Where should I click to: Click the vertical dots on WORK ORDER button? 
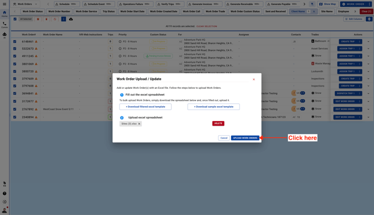[369, 4]
